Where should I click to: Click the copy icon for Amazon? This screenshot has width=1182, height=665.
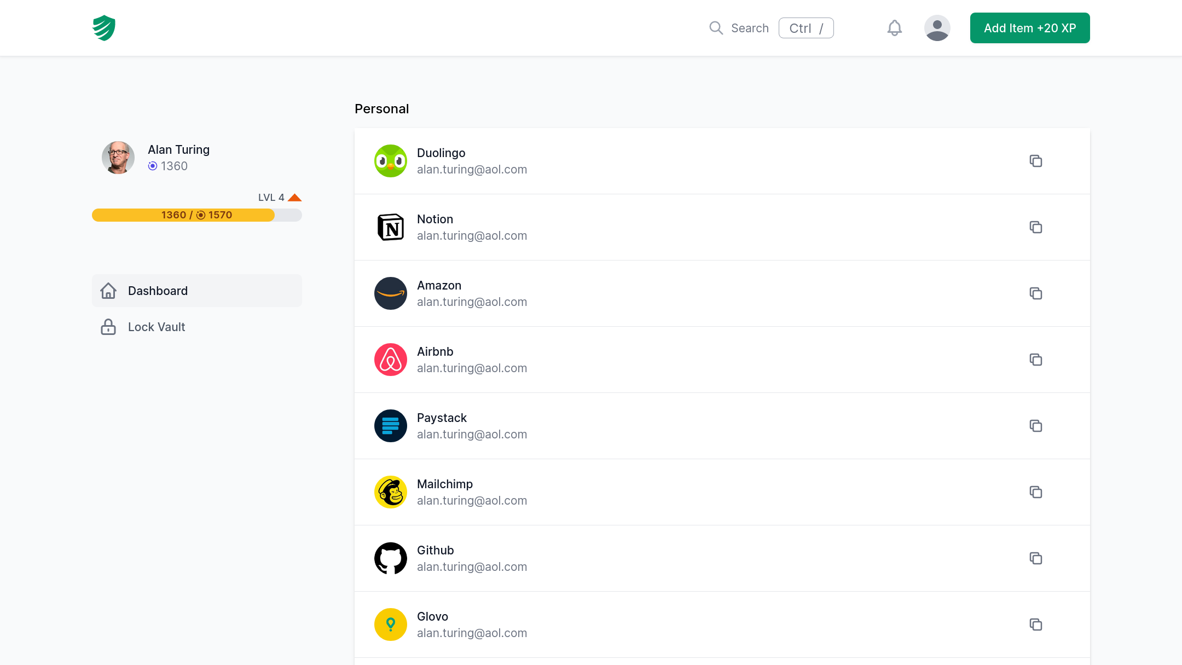pyautogui.click(x=1035, y=293)
